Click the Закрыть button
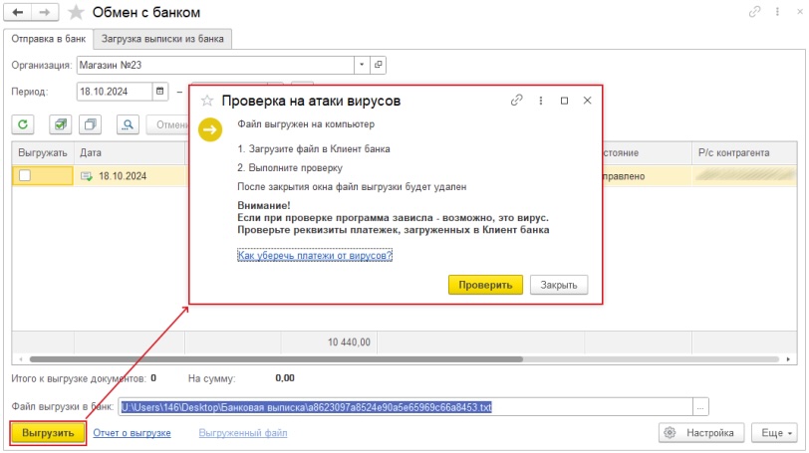The image size is (809, 453). pos(559,285)
